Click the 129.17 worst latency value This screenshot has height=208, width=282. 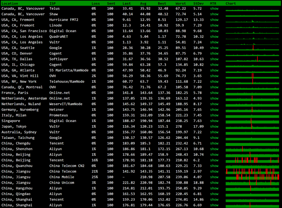click(x=182, y=20)
